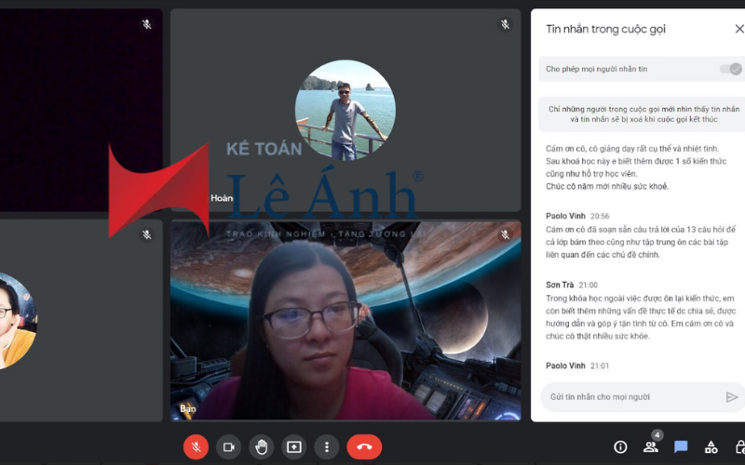Select the circular profile photo of man by sea

[x=345, y=110]
